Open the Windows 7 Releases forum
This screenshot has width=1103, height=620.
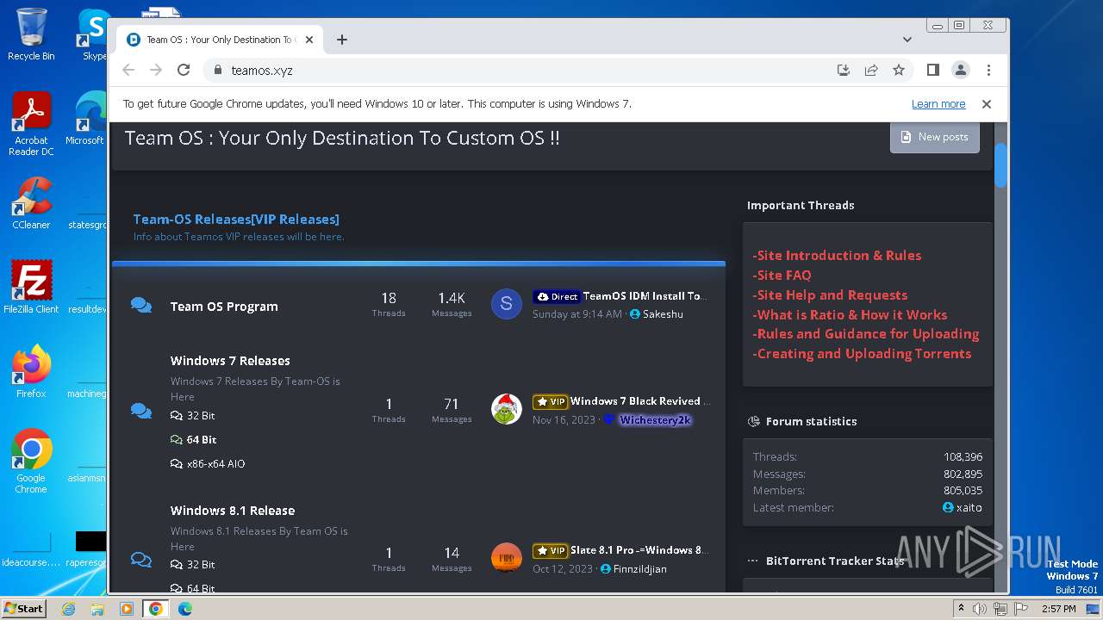point(230,361)
